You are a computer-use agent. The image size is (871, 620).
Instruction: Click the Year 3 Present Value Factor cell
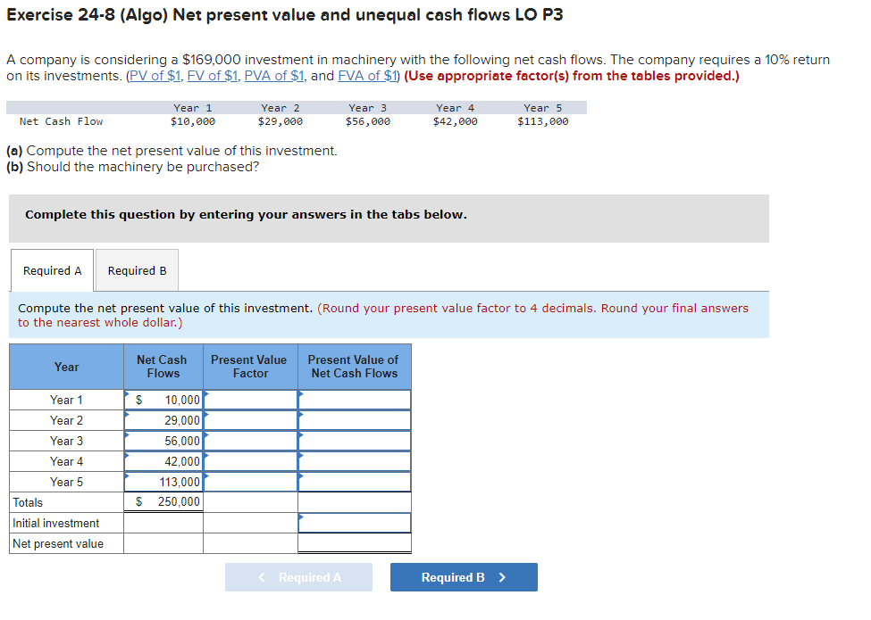click(x=250, y=441)
